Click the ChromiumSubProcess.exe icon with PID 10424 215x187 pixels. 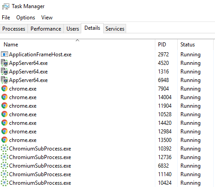click(4, 183)
